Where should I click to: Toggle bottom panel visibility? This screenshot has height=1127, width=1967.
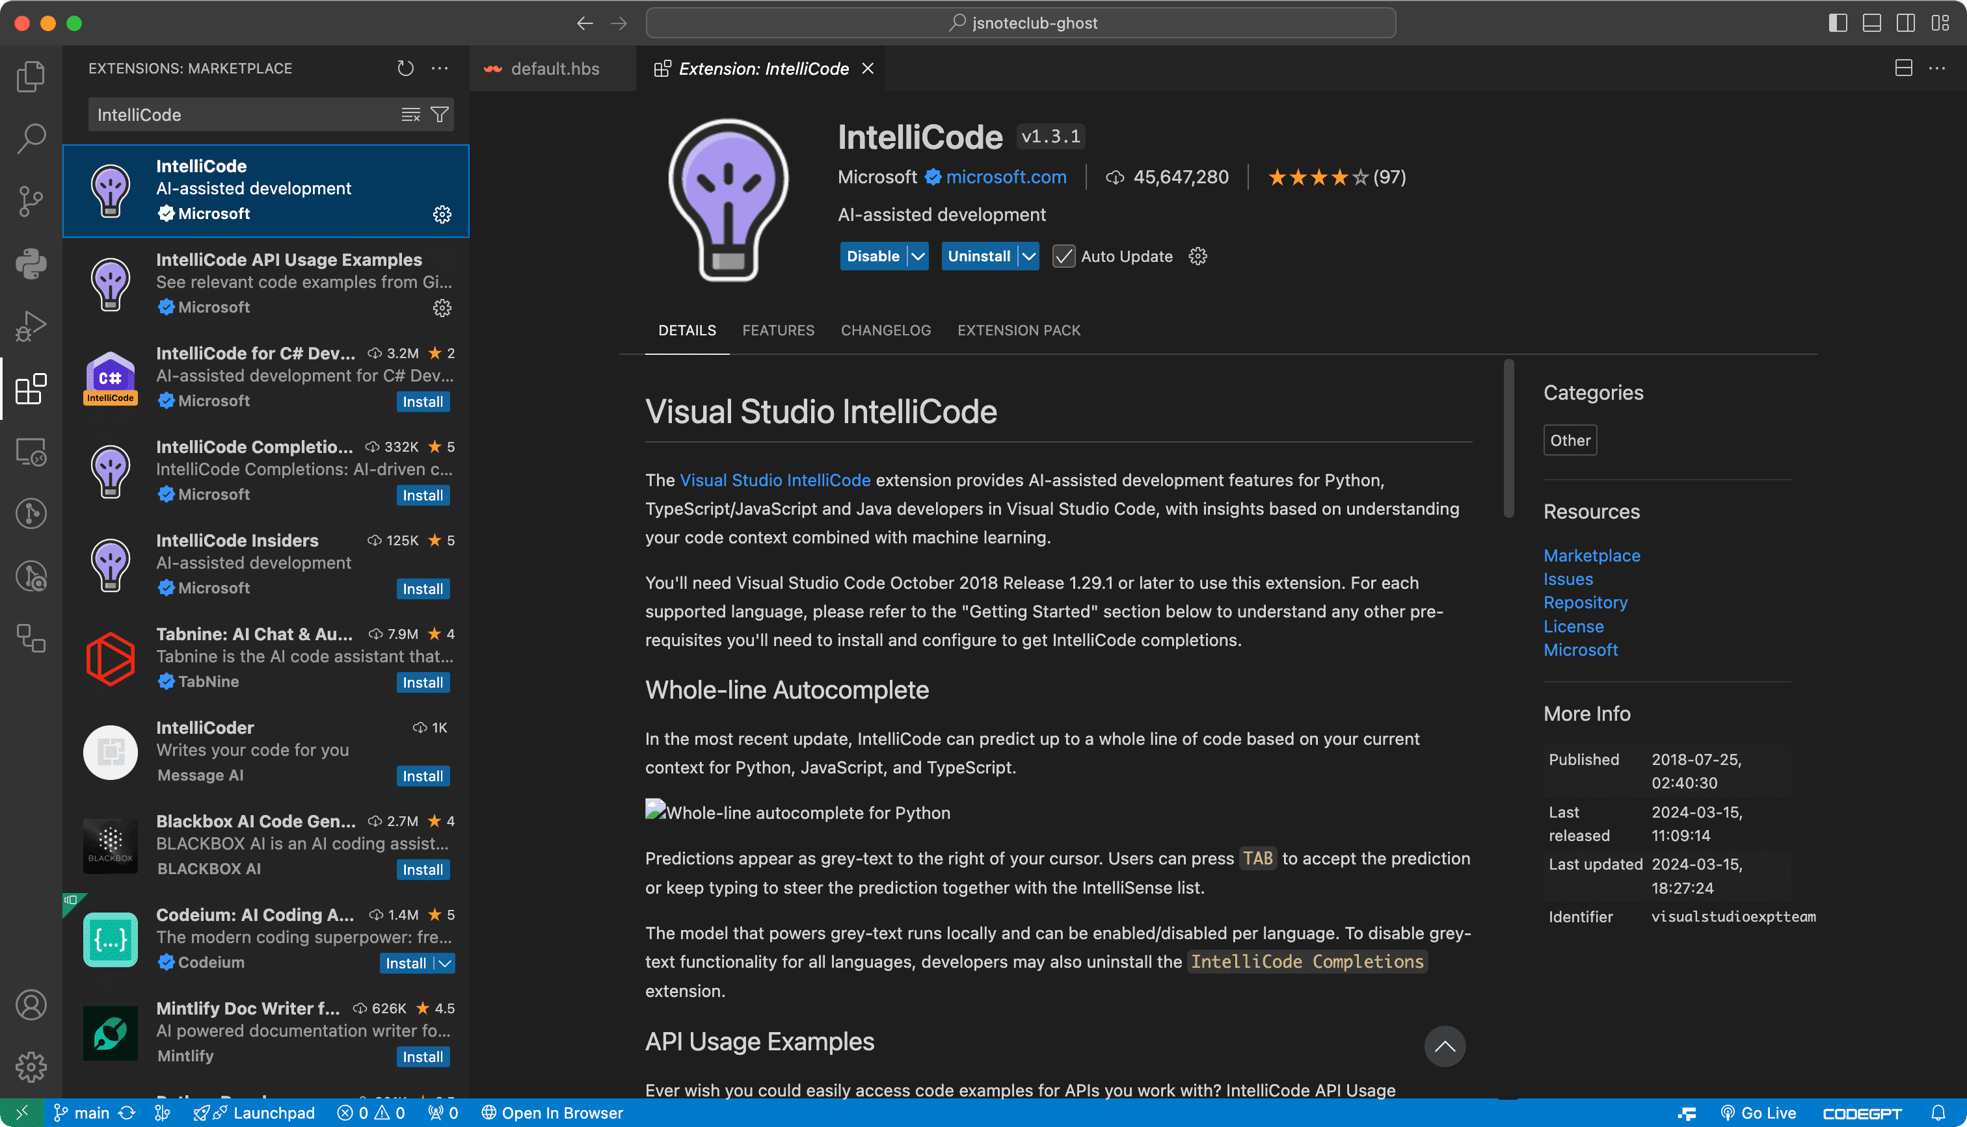tap(1872, 23)
